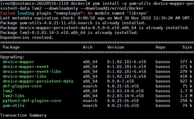Click version '4.0.21-16.el8' in dnf-plugins-core row
The image size is (194, 119).
pyautogui.click(x=123, y=86)
